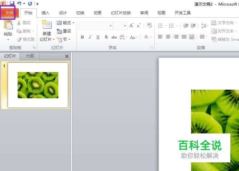Open the 版式 layout dropdown

(x=65, y=23)
